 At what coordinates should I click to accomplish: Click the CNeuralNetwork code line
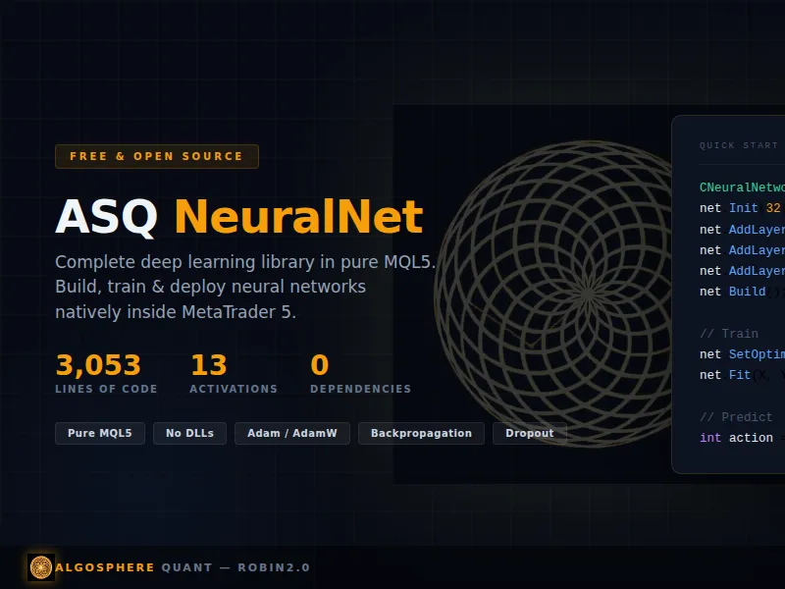[742, 187]
